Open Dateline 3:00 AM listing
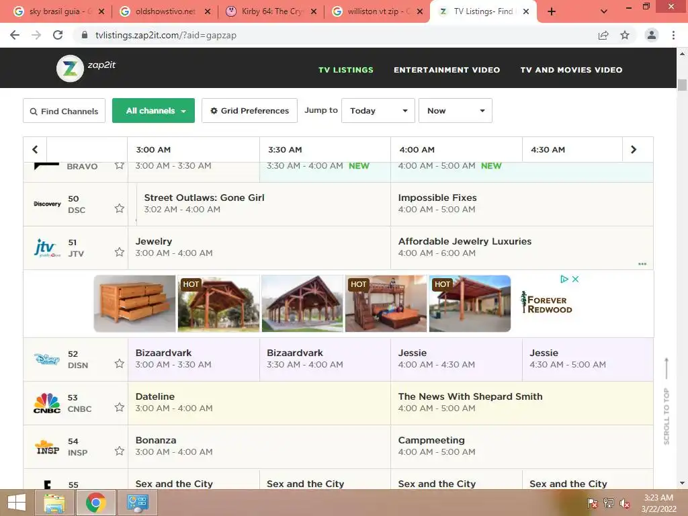The height and width of the screenshot is (516, 688). pyautogui.click(x=259, y=403)
